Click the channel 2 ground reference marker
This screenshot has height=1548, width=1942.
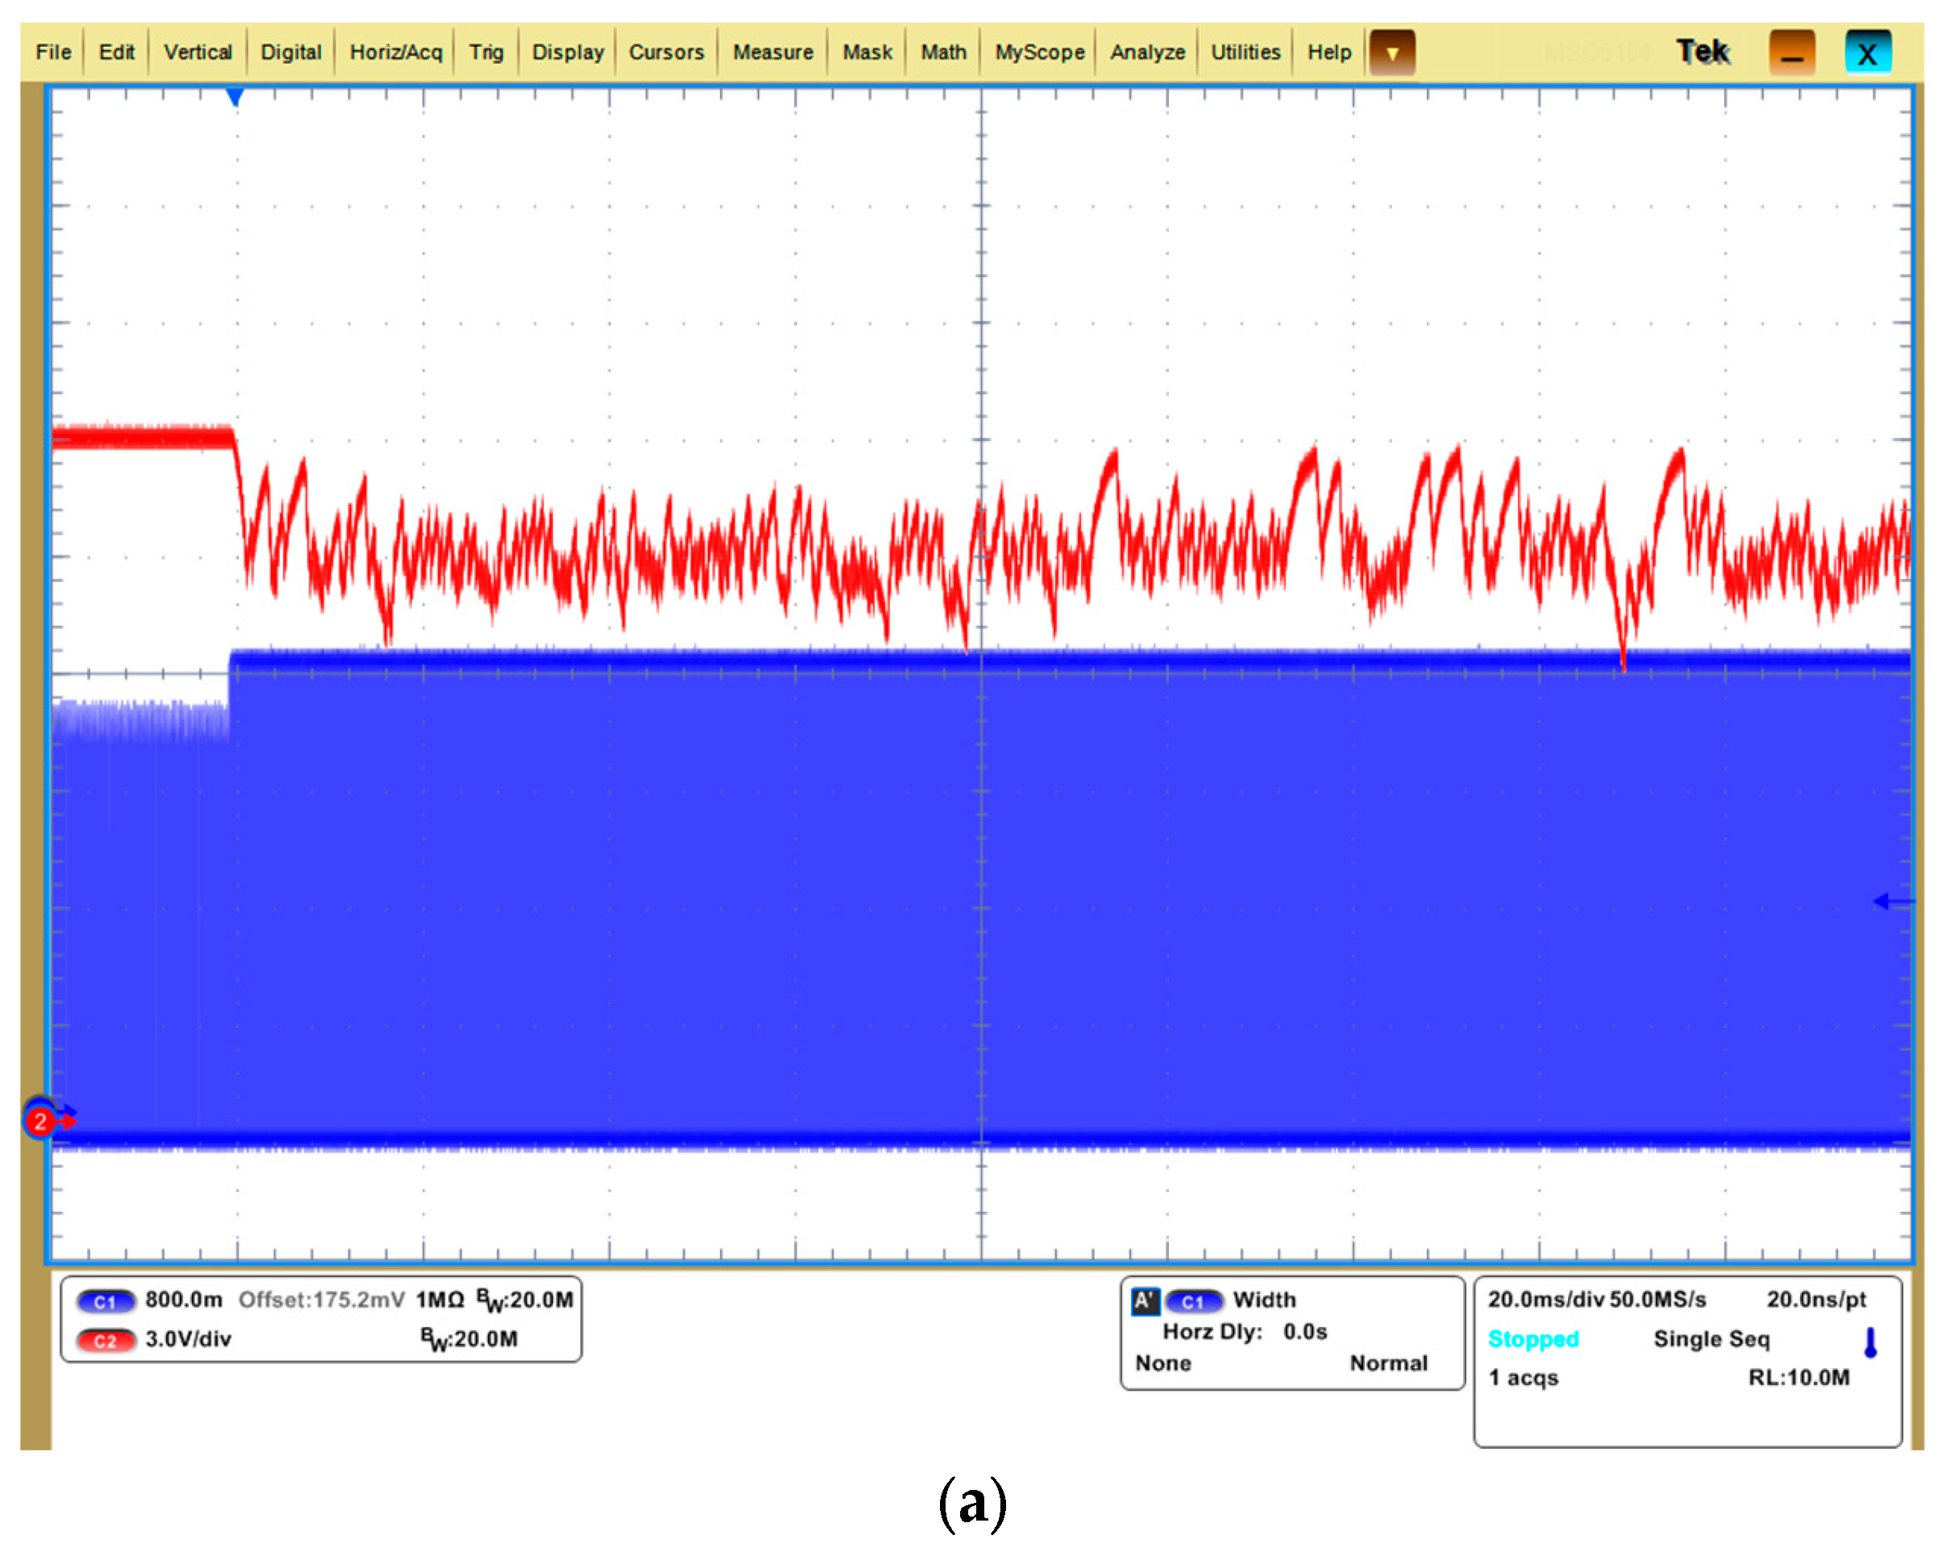pos(40,1121)
